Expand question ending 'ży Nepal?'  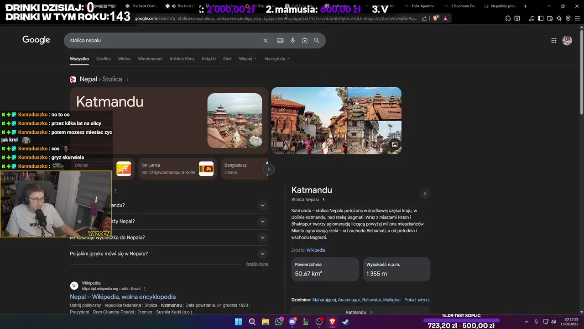coord(262,222)
